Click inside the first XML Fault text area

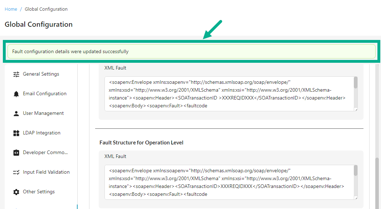(229, 94)
